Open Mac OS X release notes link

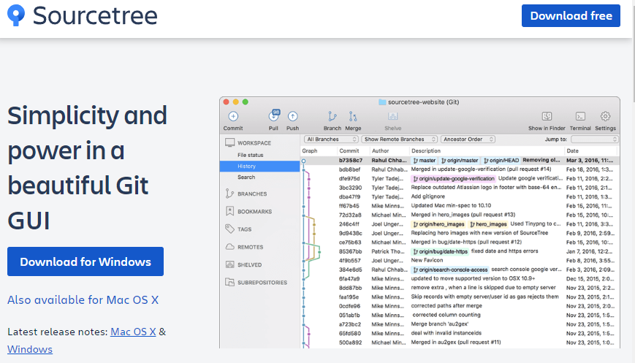click(133, 332)
